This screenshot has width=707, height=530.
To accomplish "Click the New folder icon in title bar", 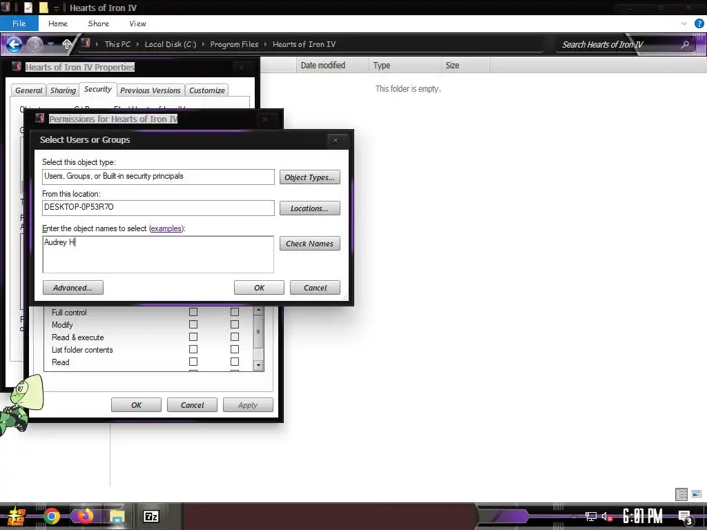I will point(43,8).
